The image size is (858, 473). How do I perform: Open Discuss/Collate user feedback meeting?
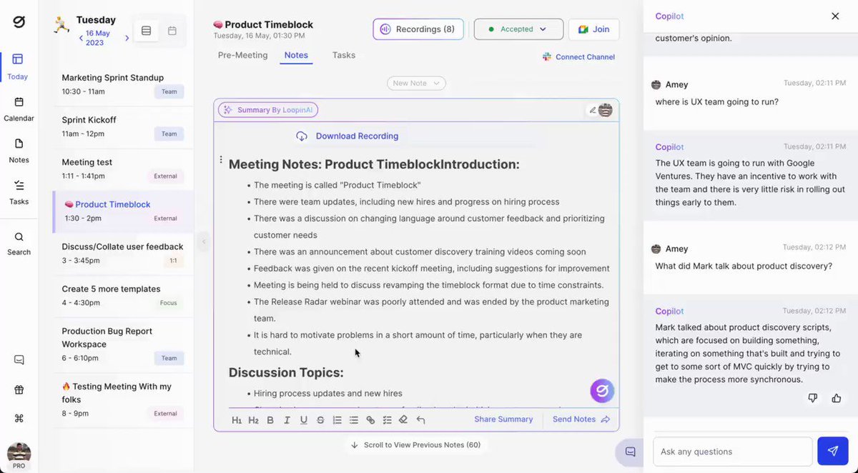pyautogui.click(x=123, y=254)
